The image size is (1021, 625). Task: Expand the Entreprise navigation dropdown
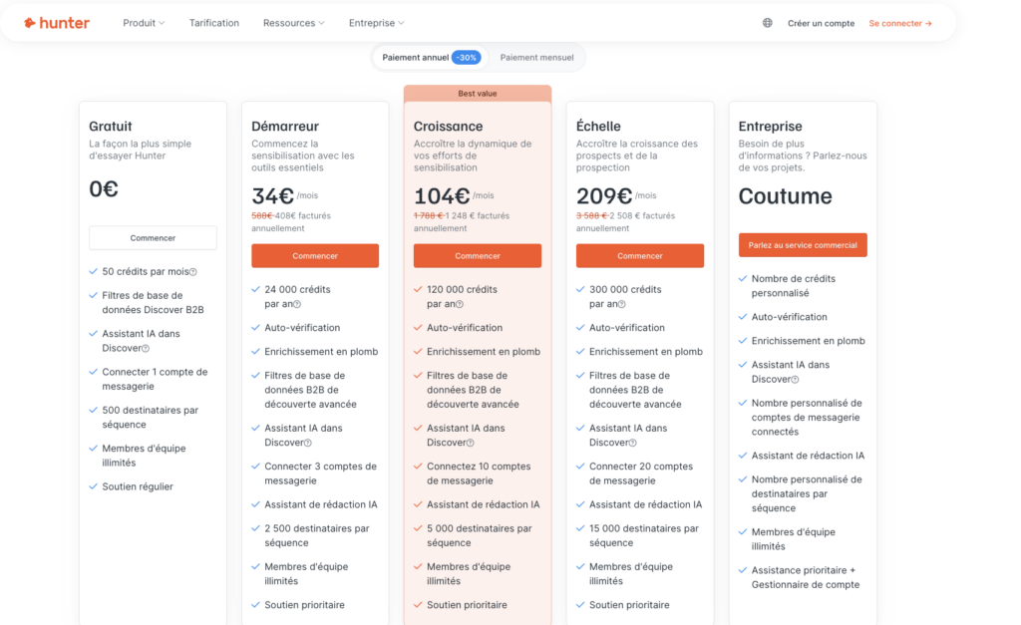(376, 23)
